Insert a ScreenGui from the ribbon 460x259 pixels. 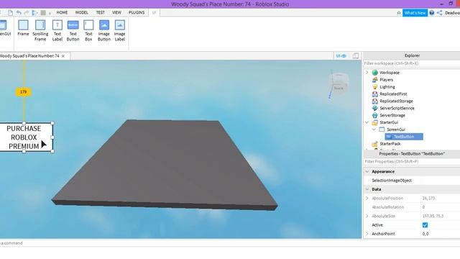4,28
